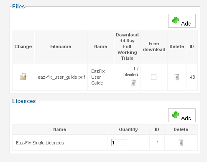This screenshot has width=207, height=162.
Task: Click the Free download column header
Action: [x=154, y=46]
